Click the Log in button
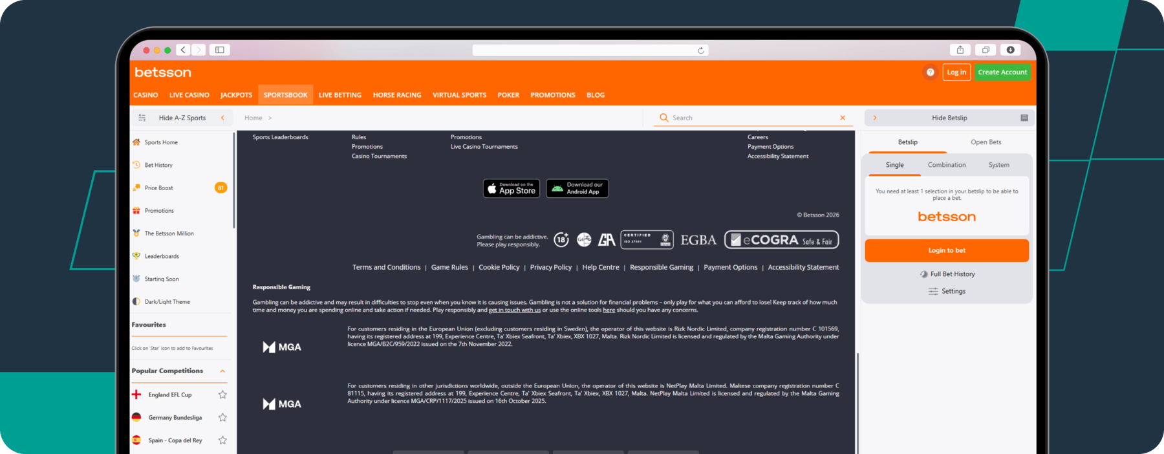 pos(956,72)
